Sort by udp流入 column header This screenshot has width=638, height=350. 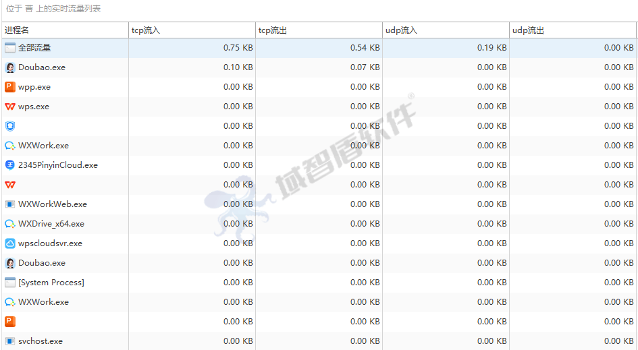point(401,30)
